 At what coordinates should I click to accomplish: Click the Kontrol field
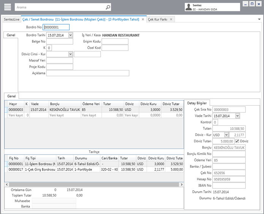(x=215, y=122)
